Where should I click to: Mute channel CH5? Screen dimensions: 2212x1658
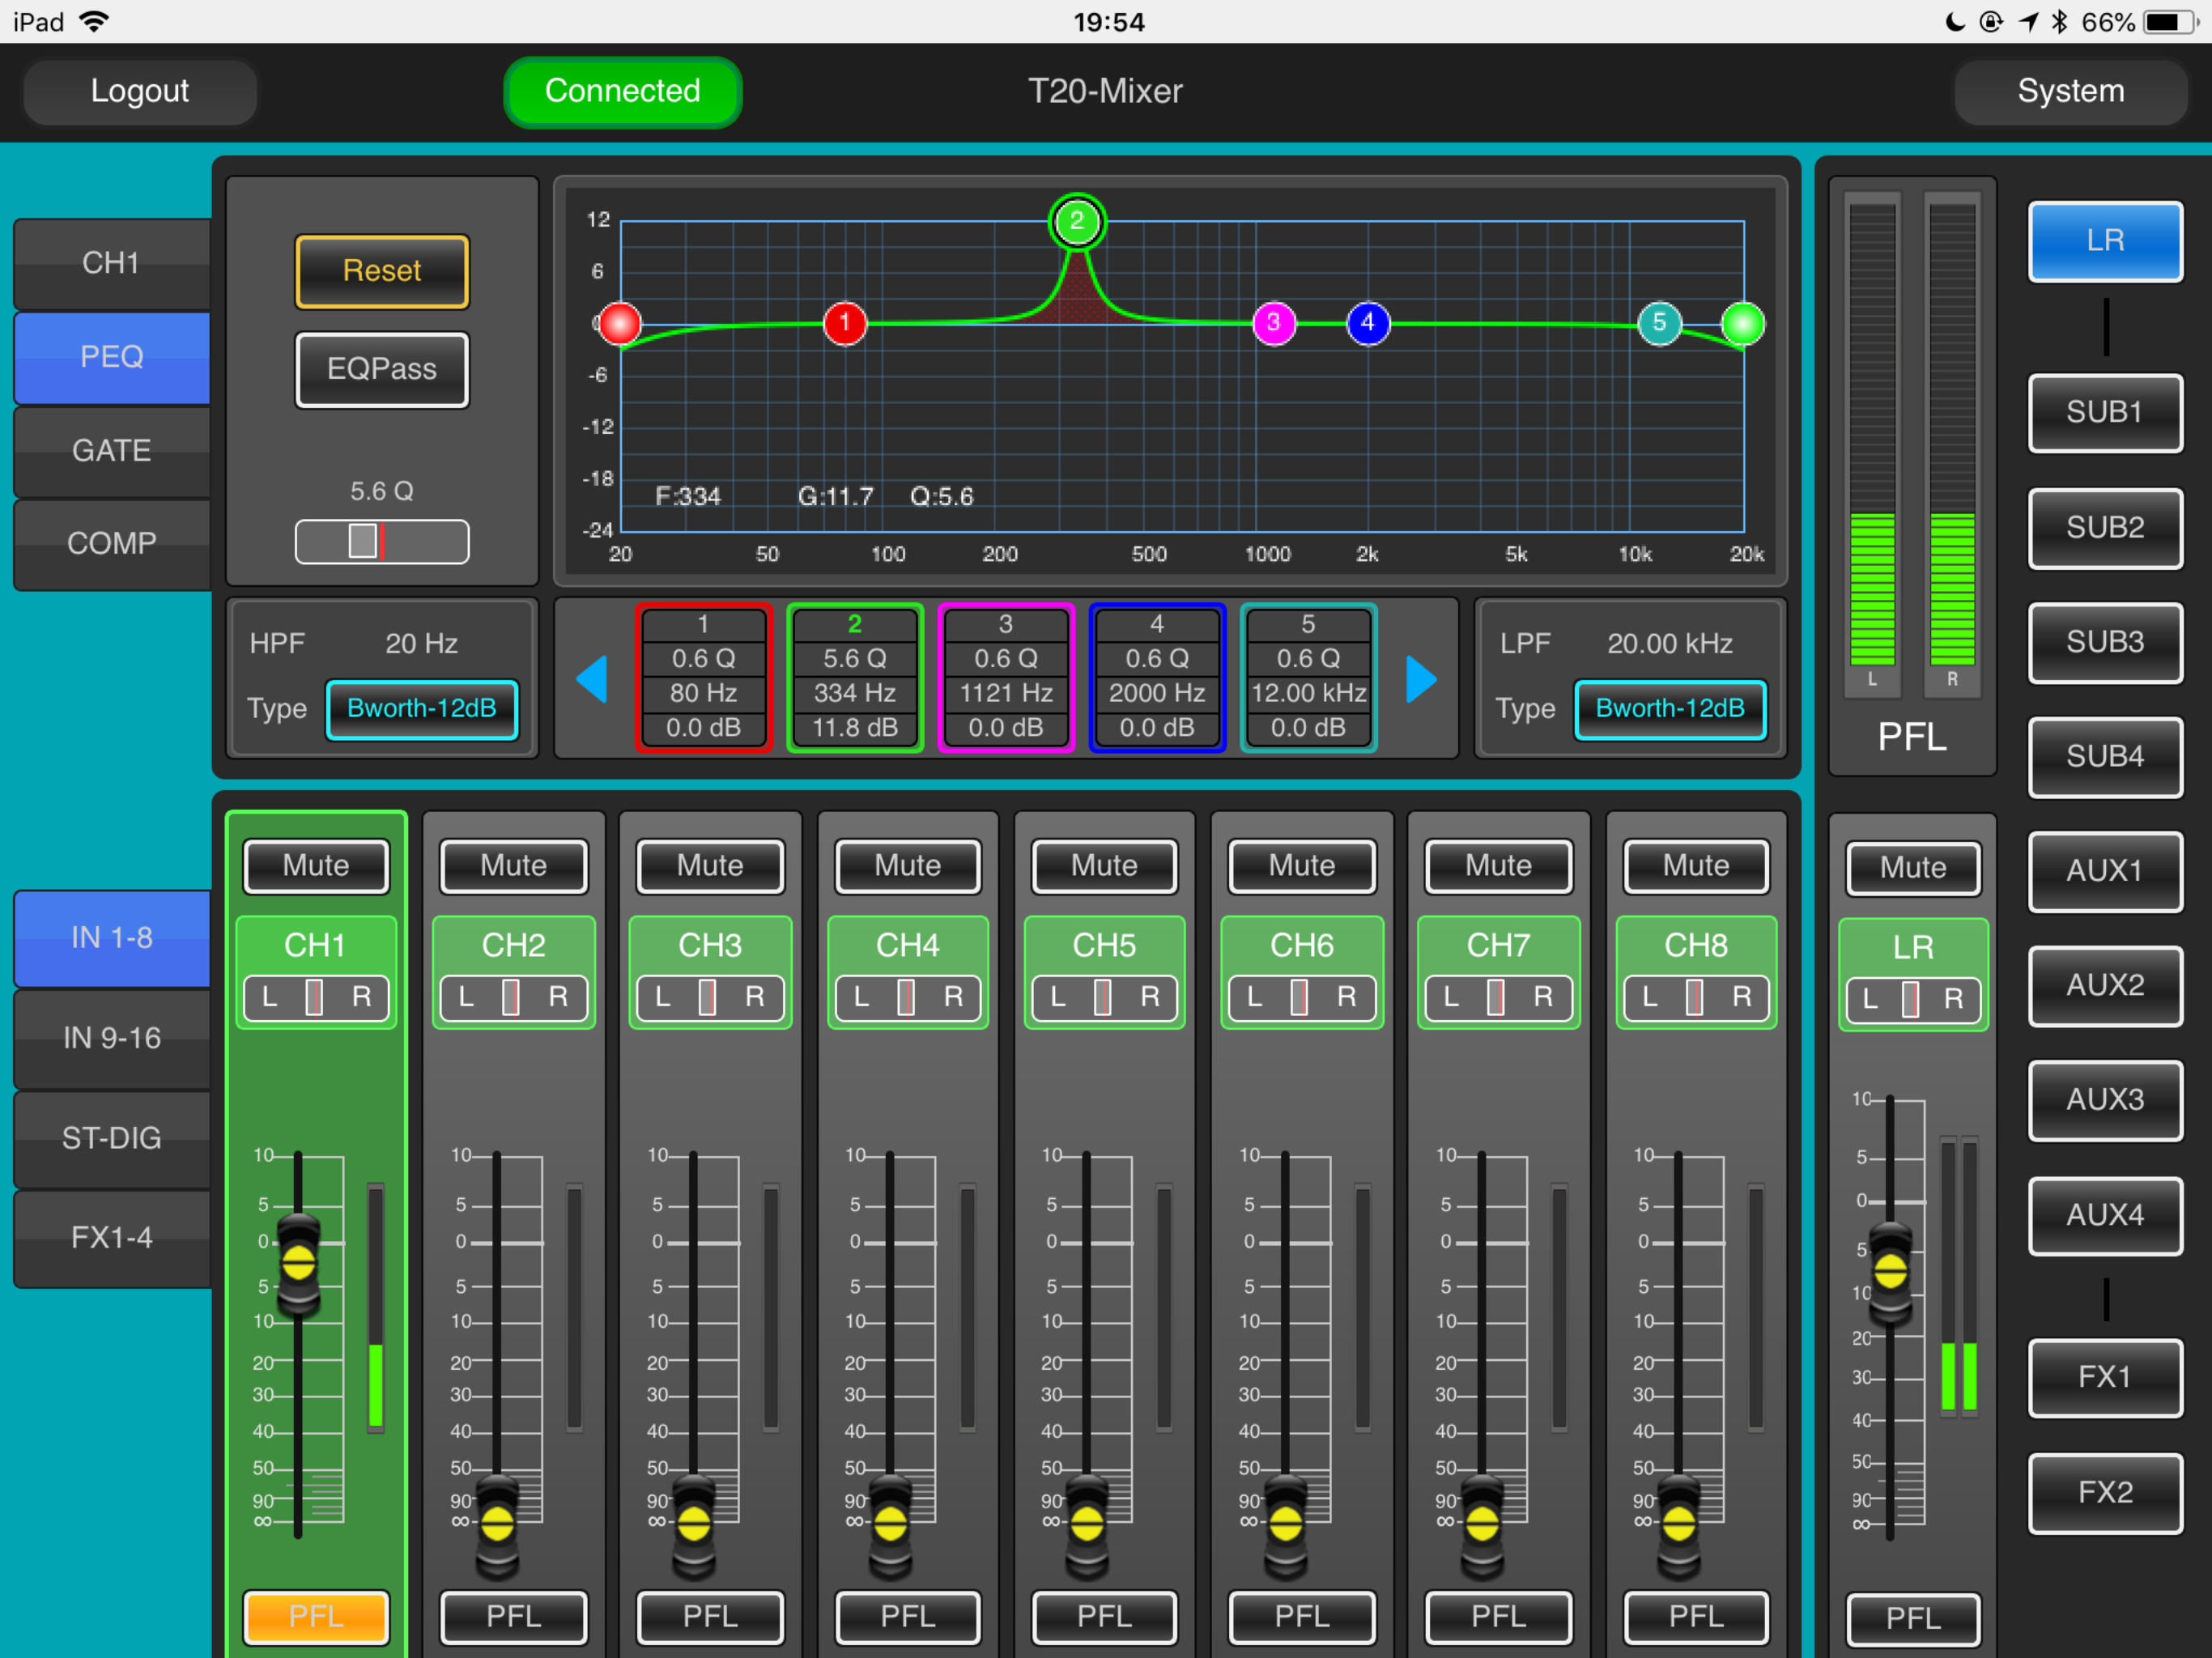1104,866
